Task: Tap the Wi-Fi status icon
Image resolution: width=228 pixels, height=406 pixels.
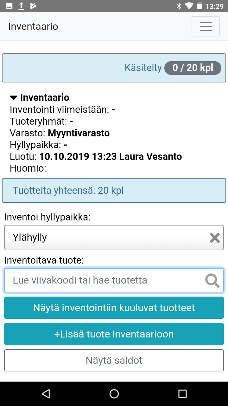Action: point(189,6)
